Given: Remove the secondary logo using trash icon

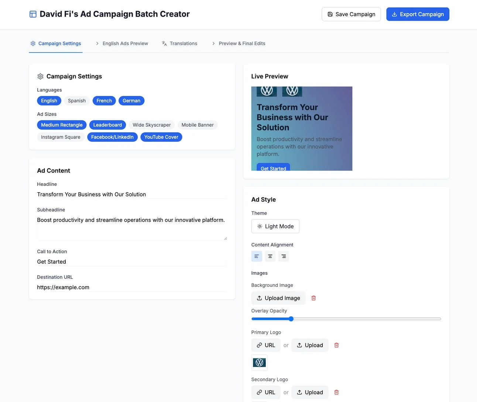Looking at the screenshot, I should click(336, 392).
